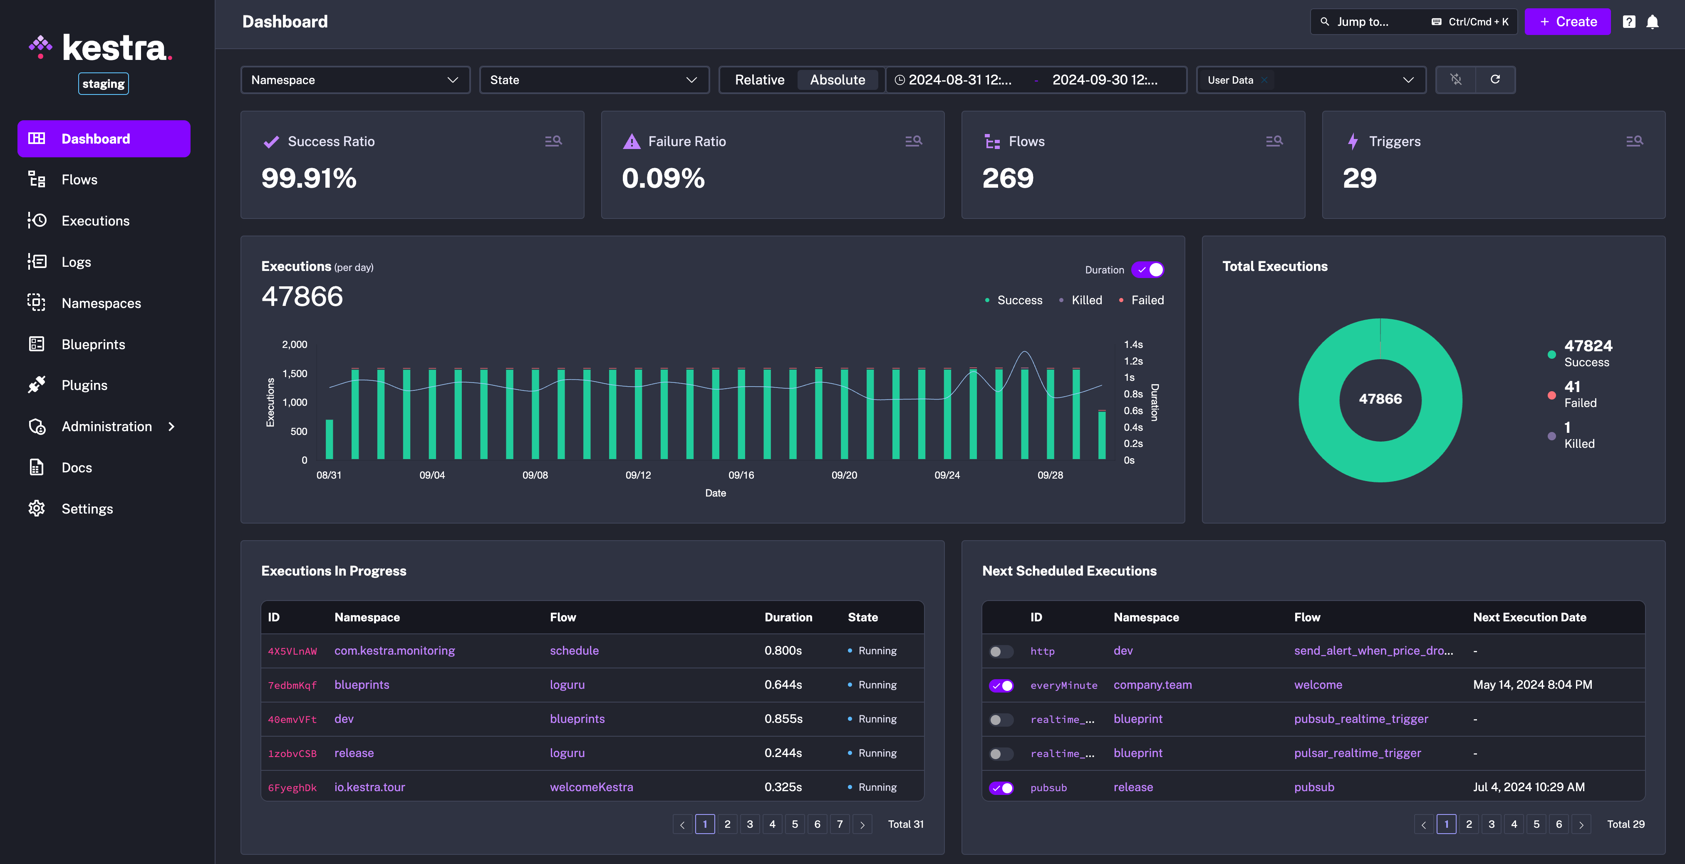This screenshot has height=864, width=1685.
Task: Click the notification bell icon
Action: pos(1652,22)
